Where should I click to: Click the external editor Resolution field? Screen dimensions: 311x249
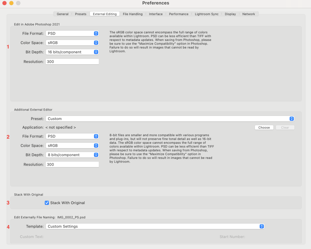pos(72,164)
